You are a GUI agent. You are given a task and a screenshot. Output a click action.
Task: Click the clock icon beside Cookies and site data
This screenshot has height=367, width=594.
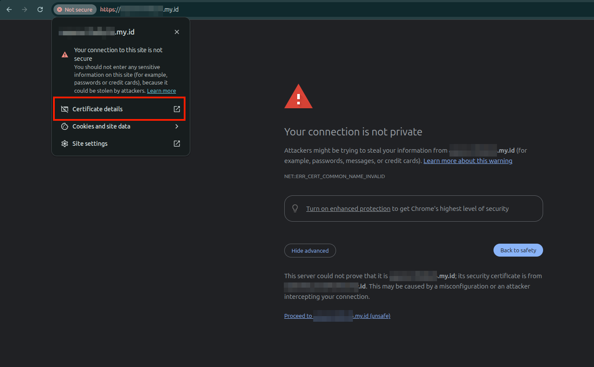[x=65, y=126]
